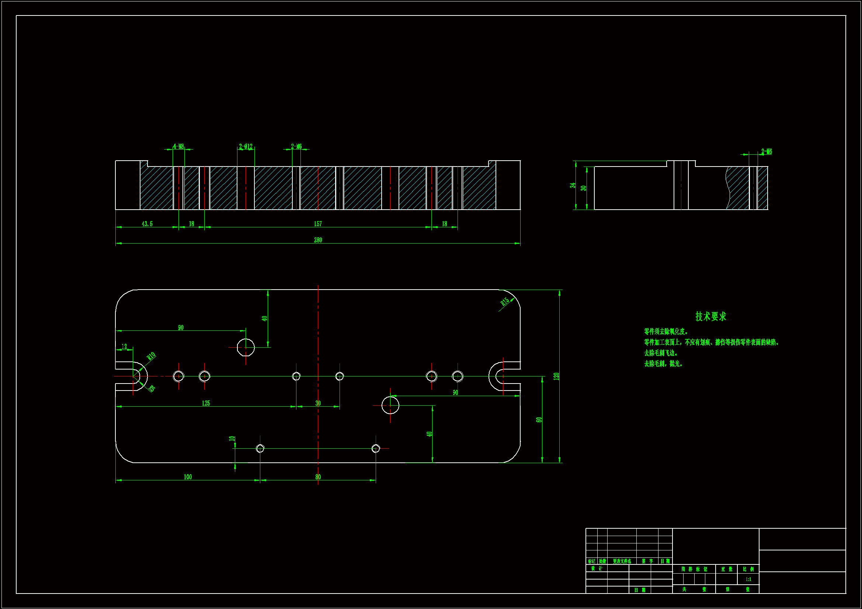The image size is (862, 609).
Task: Click the 1:1 scale value in title block
Action: pyautogui.click(x=748, y=579)
